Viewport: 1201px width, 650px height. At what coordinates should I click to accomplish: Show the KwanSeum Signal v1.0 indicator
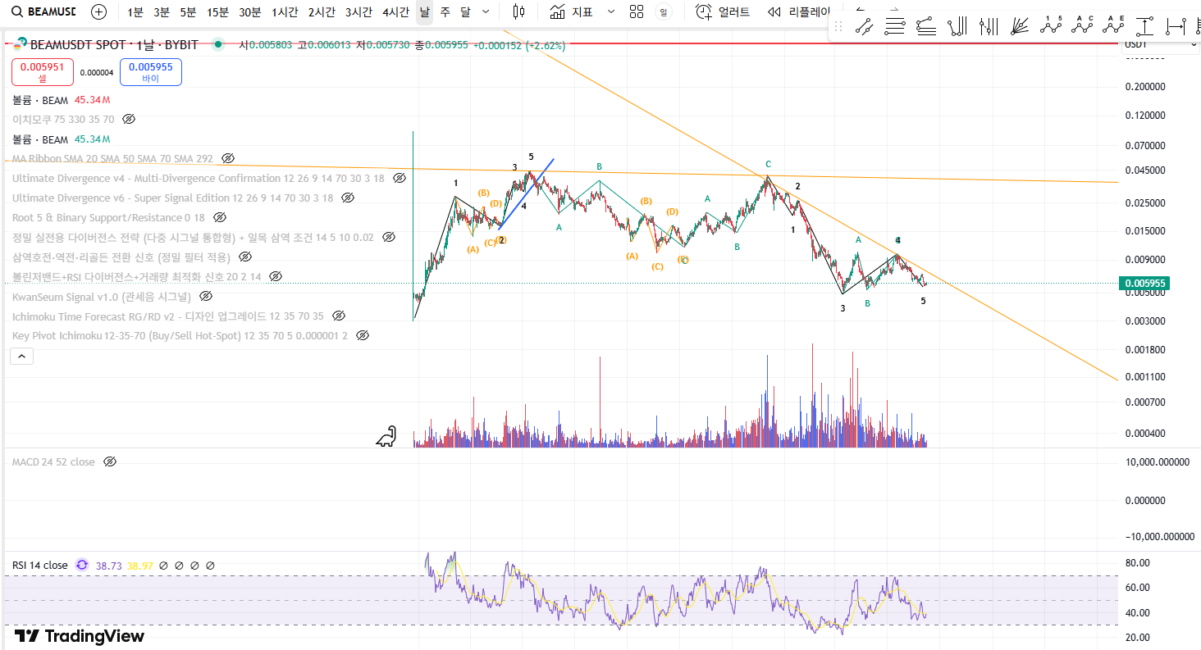pyautogui.click(x=206, y=296)
